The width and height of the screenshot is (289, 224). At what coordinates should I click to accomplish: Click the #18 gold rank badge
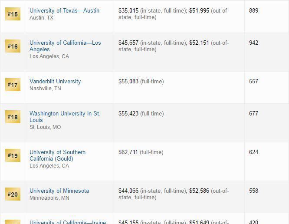(13, 117)
